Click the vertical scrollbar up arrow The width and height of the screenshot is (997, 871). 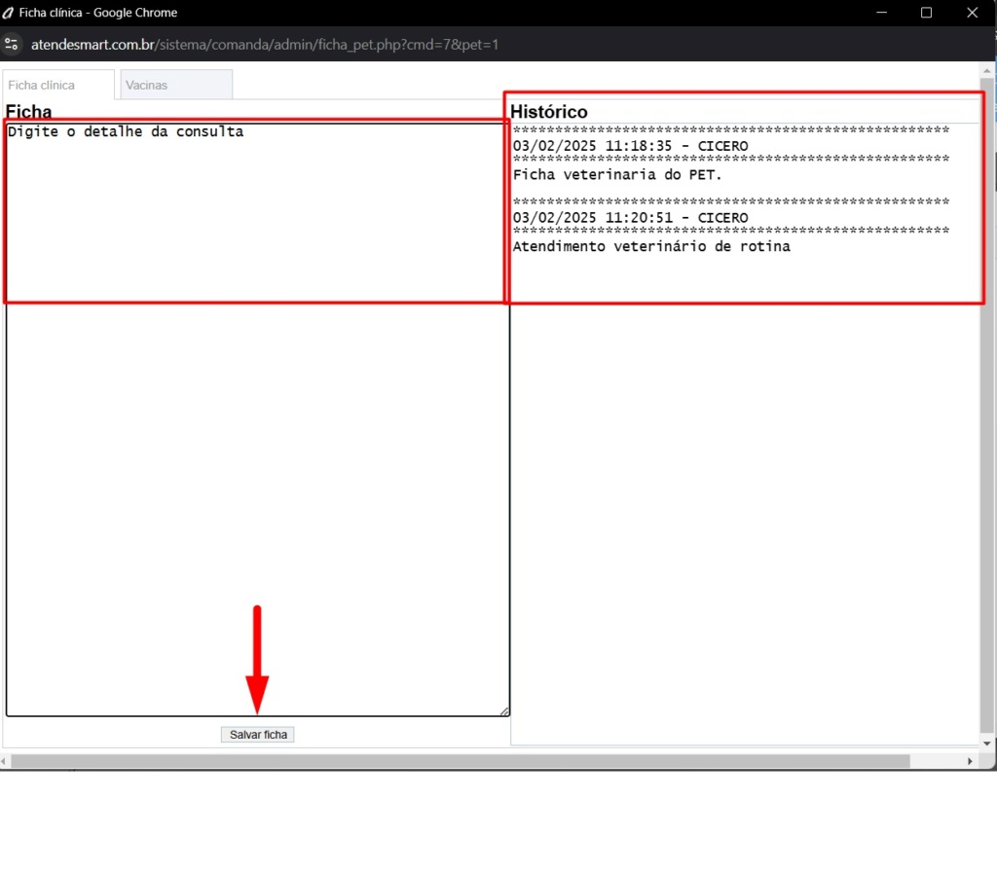988,70
